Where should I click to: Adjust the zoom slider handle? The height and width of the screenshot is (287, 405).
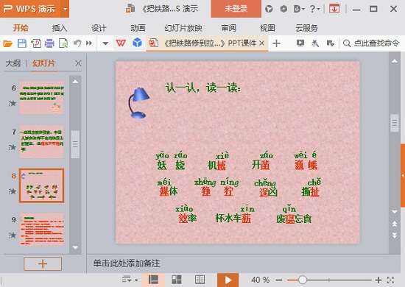(302, 280)
